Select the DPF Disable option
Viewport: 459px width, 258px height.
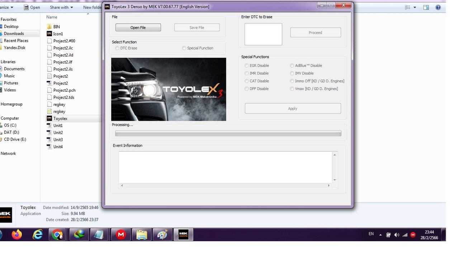tap(246, 89)
